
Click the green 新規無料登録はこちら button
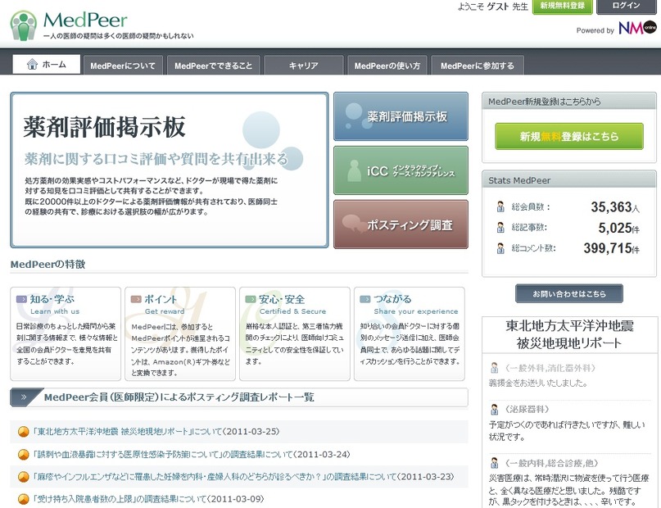569,136
